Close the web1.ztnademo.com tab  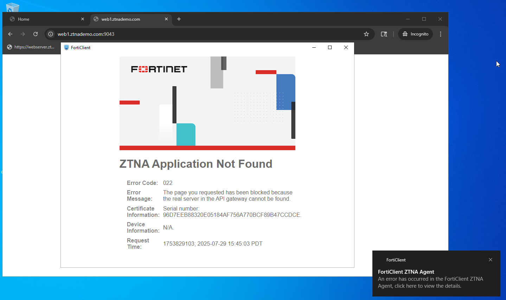pyautogui.click(x=166, y=19)
